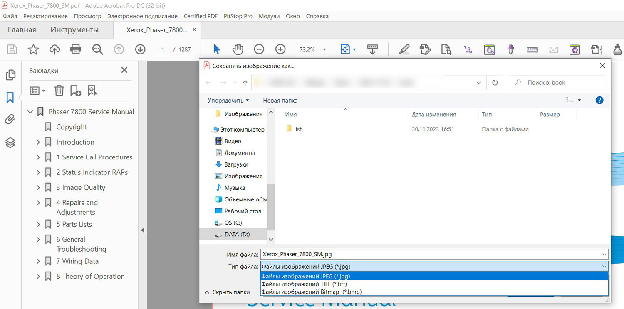Image resolution: width=624 pixels, height=309 pixels.
Task: Zoom out with the minus icon
Action: [x=259, y=49]
